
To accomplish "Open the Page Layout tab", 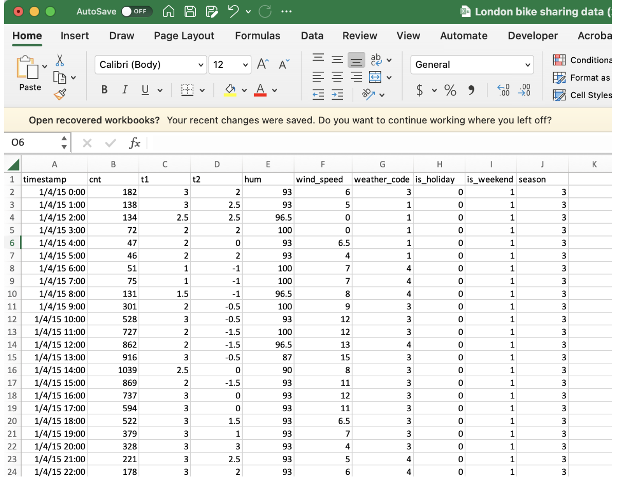I will pyautogui.click(x=184, y=35).
